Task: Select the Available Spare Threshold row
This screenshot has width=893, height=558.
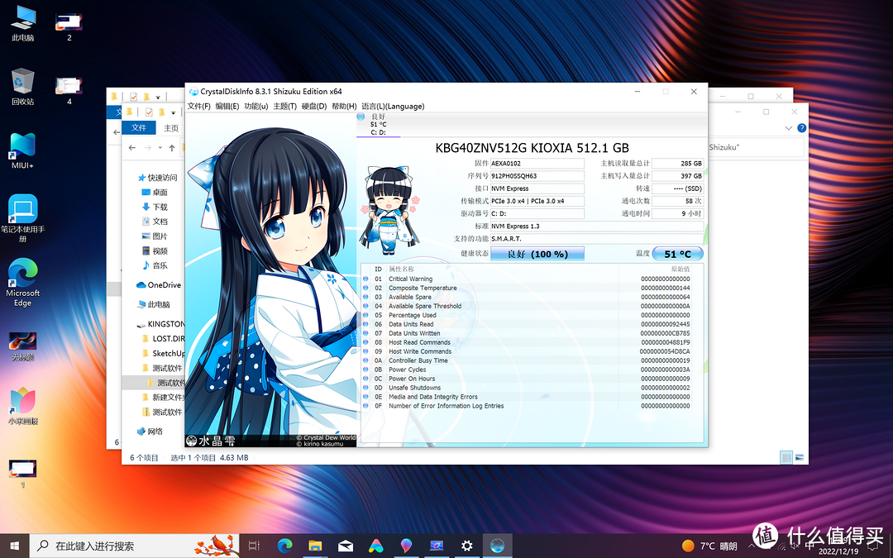Action: 532,307
